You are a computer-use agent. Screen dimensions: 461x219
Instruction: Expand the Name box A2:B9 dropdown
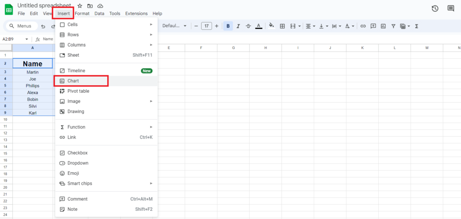27,39
